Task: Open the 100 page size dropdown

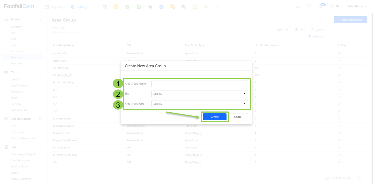Action: 282,30
